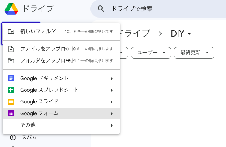
Task: Expand その他 submenu arrow
Action: pyautogui.click(x=112, y=125)
